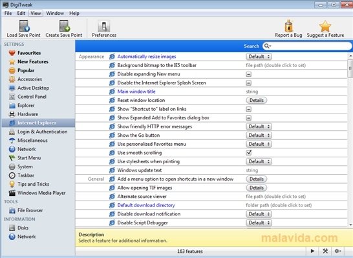The image size is (353, 258).
Task: Select Favourites heart icon in sidebar
Action: [12, 53]
